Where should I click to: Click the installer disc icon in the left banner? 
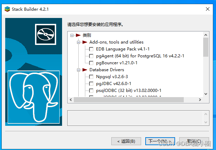point(46,34)
